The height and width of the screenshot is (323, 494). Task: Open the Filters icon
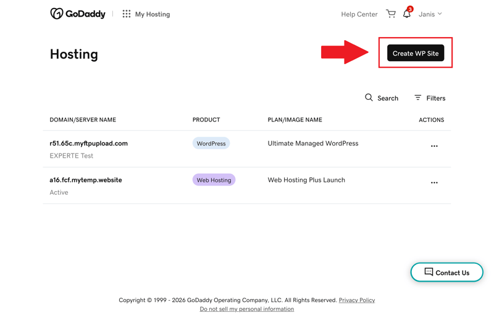click(x=417, y=97)
